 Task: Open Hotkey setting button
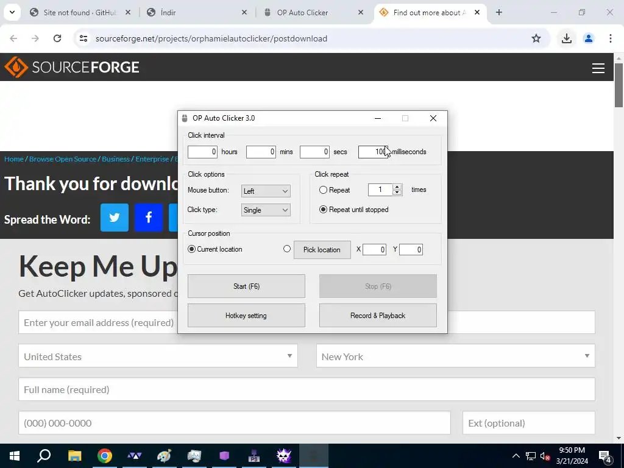coord(246,316)
